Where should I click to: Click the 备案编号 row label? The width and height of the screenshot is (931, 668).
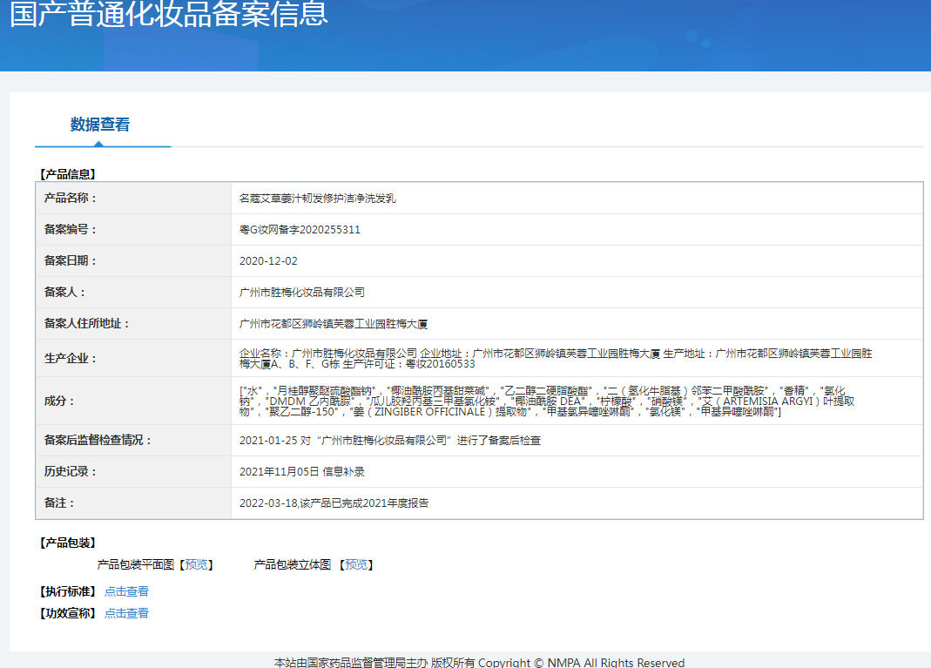click(x=70, y=230)
